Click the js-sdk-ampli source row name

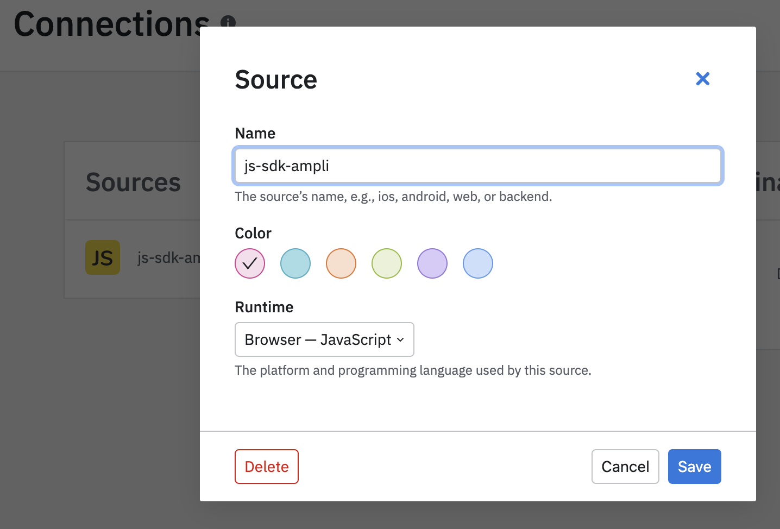point(168,258)
